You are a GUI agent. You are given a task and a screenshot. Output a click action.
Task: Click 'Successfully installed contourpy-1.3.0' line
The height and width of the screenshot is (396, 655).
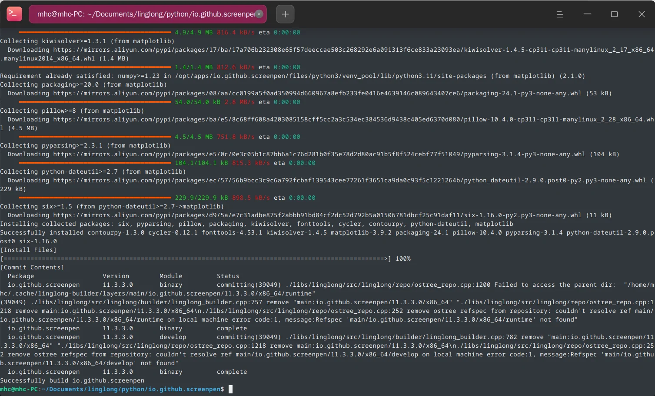point(327,237)
